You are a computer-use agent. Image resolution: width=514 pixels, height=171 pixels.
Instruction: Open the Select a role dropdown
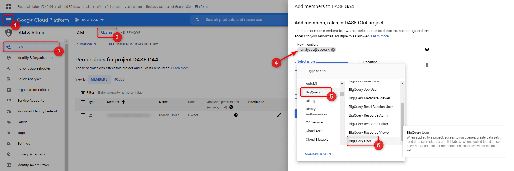(321, 66)
